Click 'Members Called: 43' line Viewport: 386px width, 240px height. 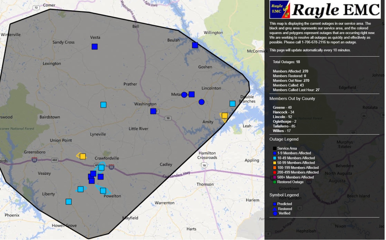tap(288, 85)
